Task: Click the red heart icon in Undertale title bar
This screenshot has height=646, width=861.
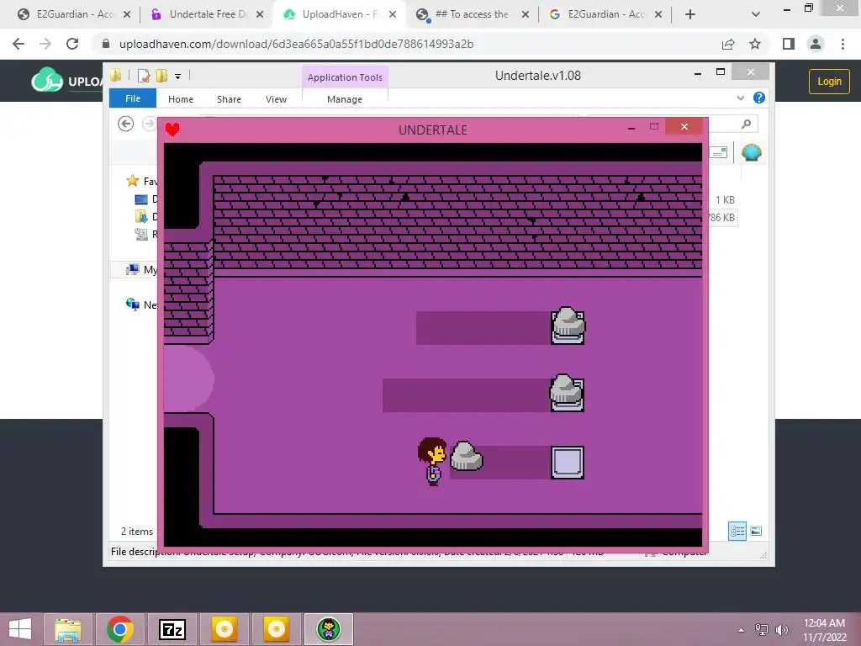Action: pyautogui.click(x=172, y=129)
